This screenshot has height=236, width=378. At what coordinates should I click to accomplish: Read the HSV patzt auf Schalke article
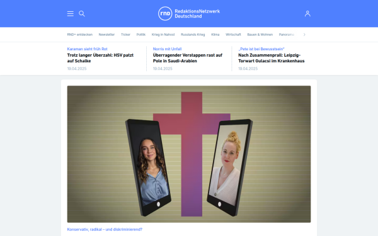(100, 58)
